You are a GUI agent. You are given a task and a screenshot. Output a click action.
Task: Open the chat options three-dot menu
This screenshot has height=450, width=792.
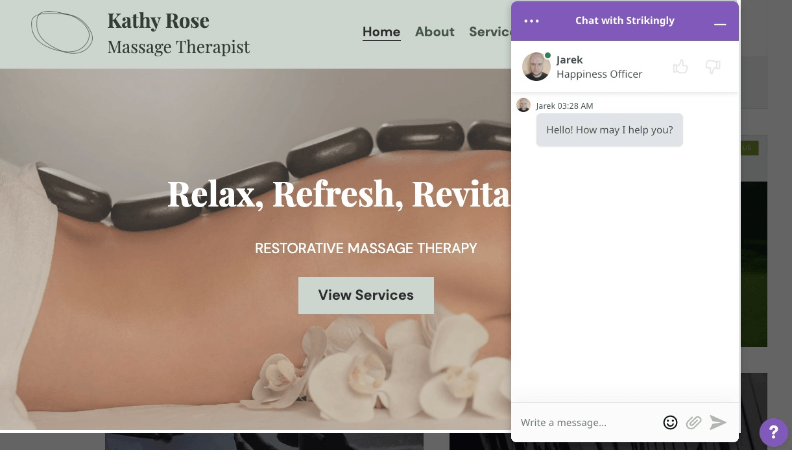pos(531,21)
